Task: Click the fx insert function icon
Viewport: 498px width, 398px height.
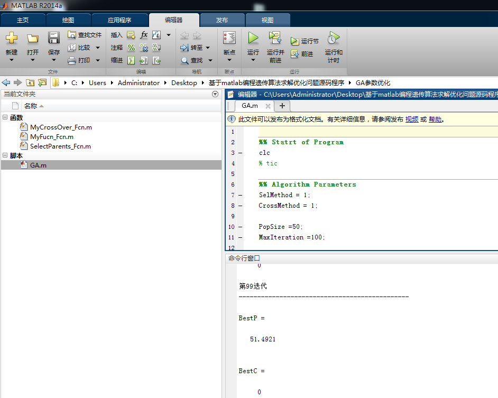Action: point(144,35)
